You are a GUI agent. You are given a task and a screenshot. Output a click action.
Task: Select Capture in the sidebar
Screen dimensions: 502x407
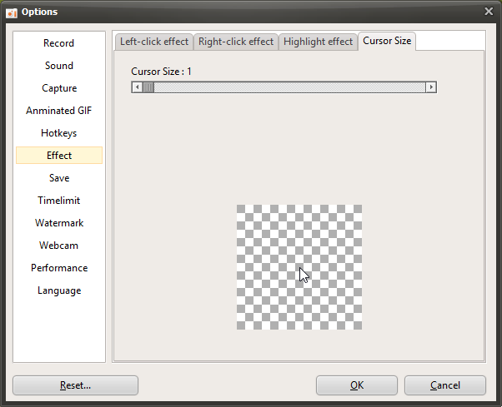click(59, 88)
